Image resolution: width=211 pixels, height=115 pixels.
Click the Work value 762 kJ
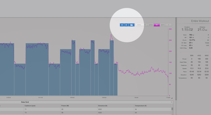click(192, 35)
